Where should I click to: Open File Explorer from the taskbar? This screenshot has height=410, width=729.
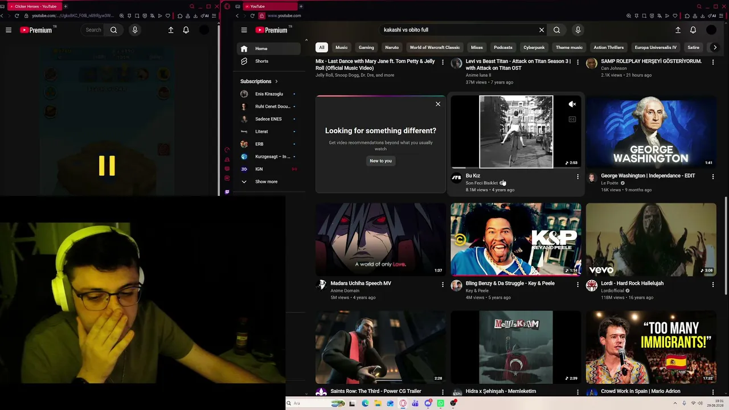[x=378, y=403]
